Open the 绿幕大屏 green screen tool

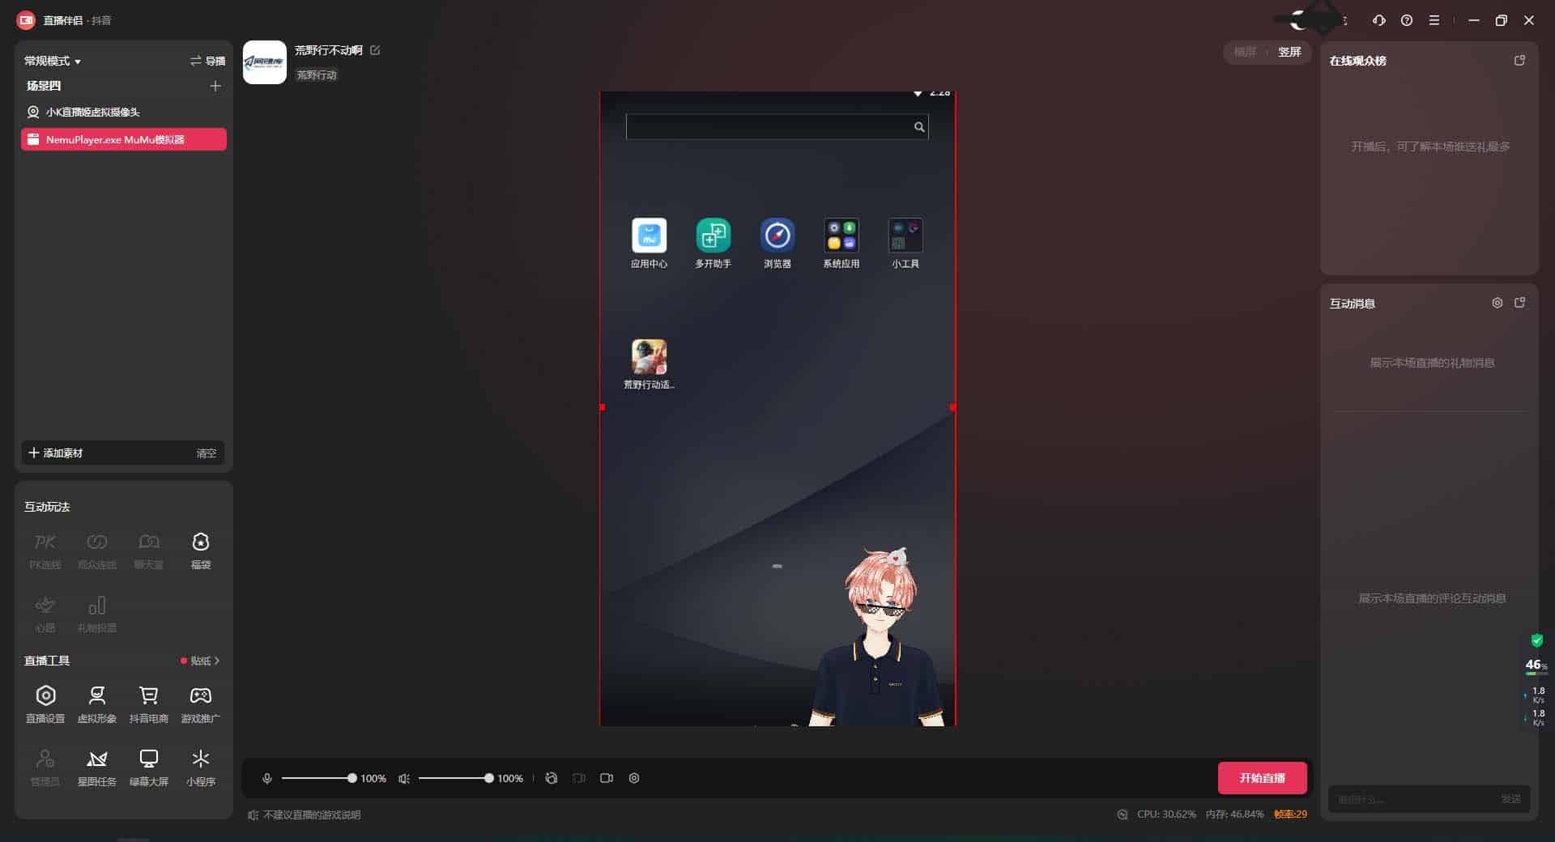click(x=148, y=767)
